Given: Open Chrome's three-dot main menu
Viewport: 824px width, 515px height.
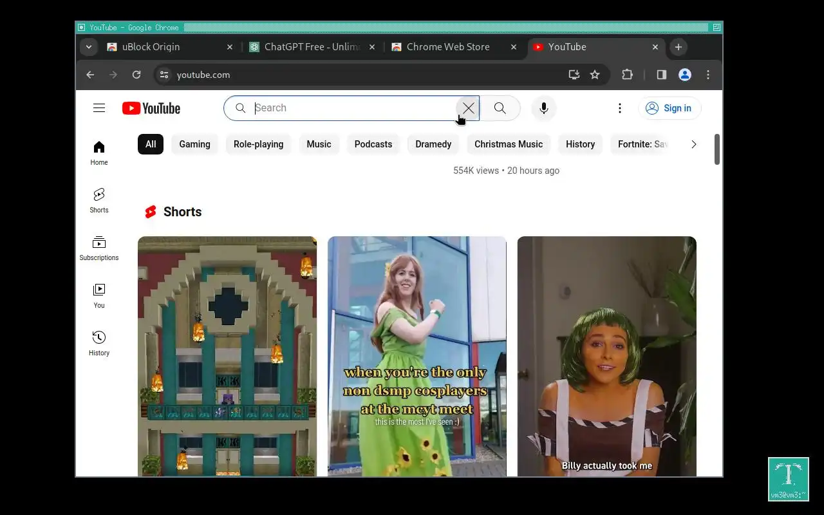Looking at the screenshot, I should 708,75.
